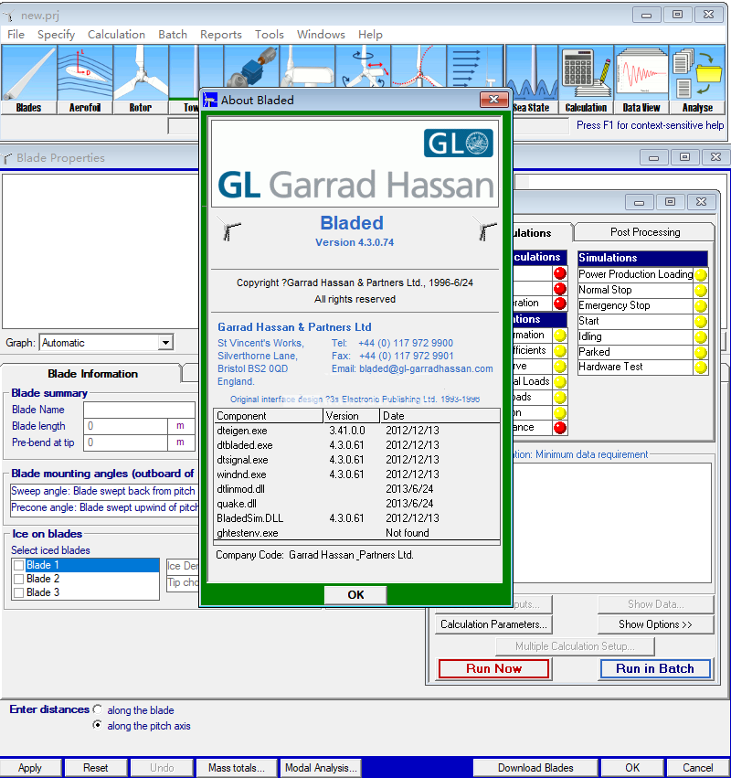Click the Modal Analysis button
This screenshot has height=778, width=731.
click(x=321, y=768)
